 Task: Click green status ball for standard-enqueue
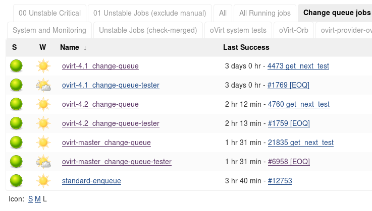point(17,181)
